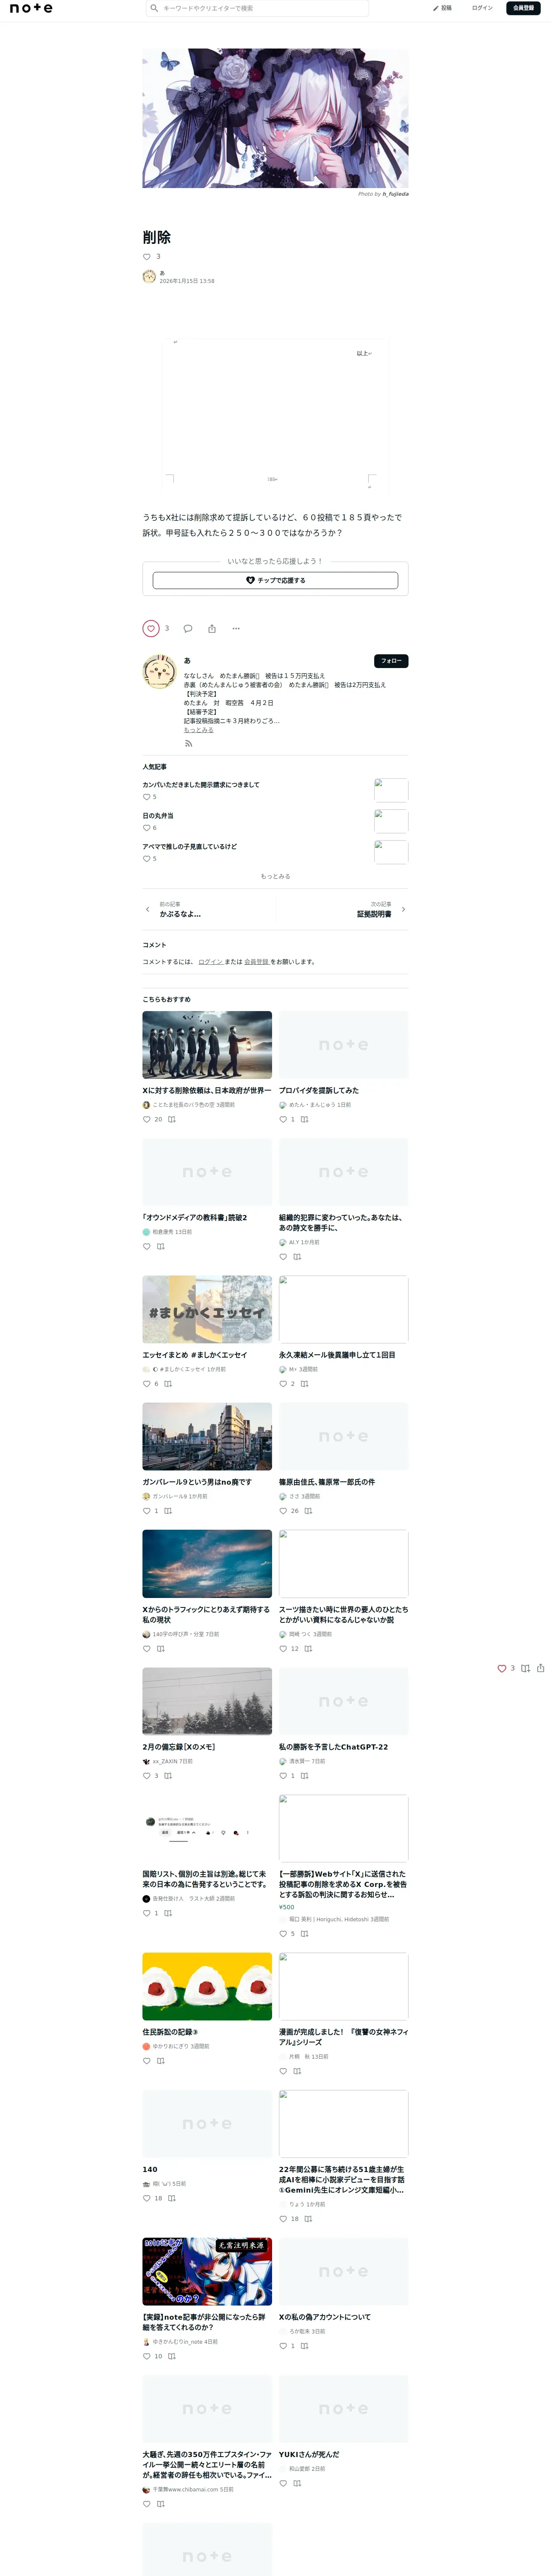Viewport: 551px width, 2576px height.
Task: Click the keyword and creator search field
Action: (x=257, y=8)
